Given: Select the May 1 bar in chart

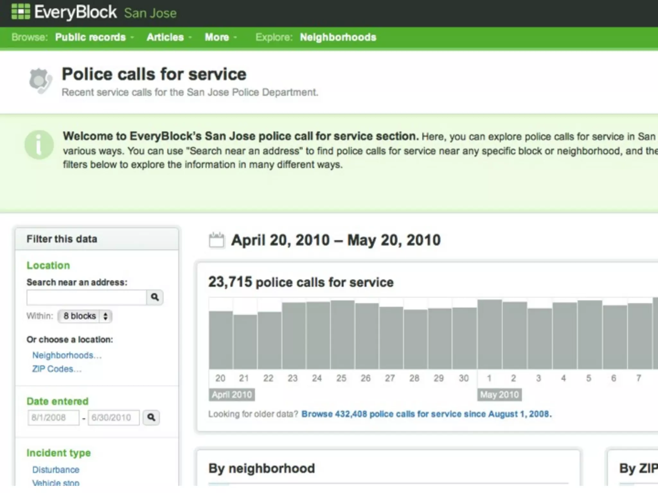Looking at the screenshot, I should coord(489,334).
